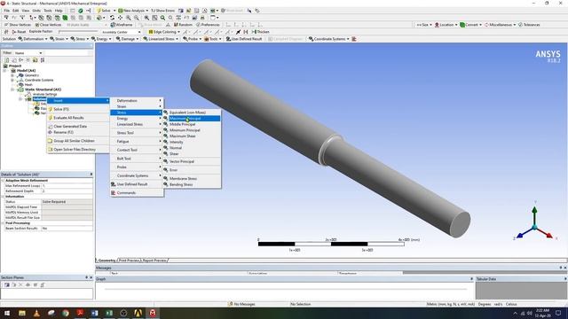Select Minimum Principal stress entry
Viewport: 568px width, 319px height.
[x=192, y=130]
